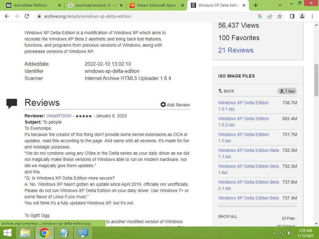Click the Reviews speech bubble icon
The image size is (319, 239).
click(12, 103)
